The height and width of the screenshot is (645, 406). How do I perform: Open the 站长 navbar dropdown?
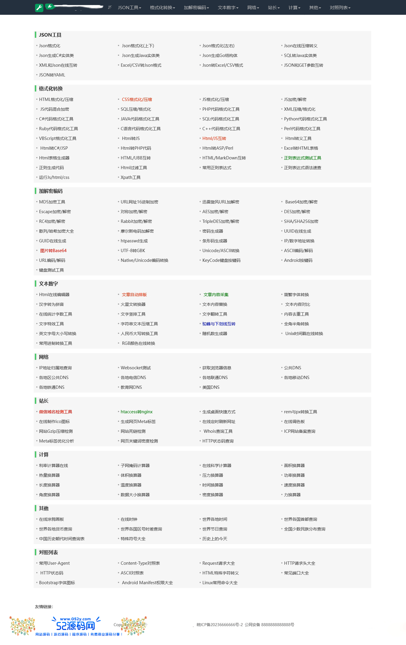tap(274, 8)
